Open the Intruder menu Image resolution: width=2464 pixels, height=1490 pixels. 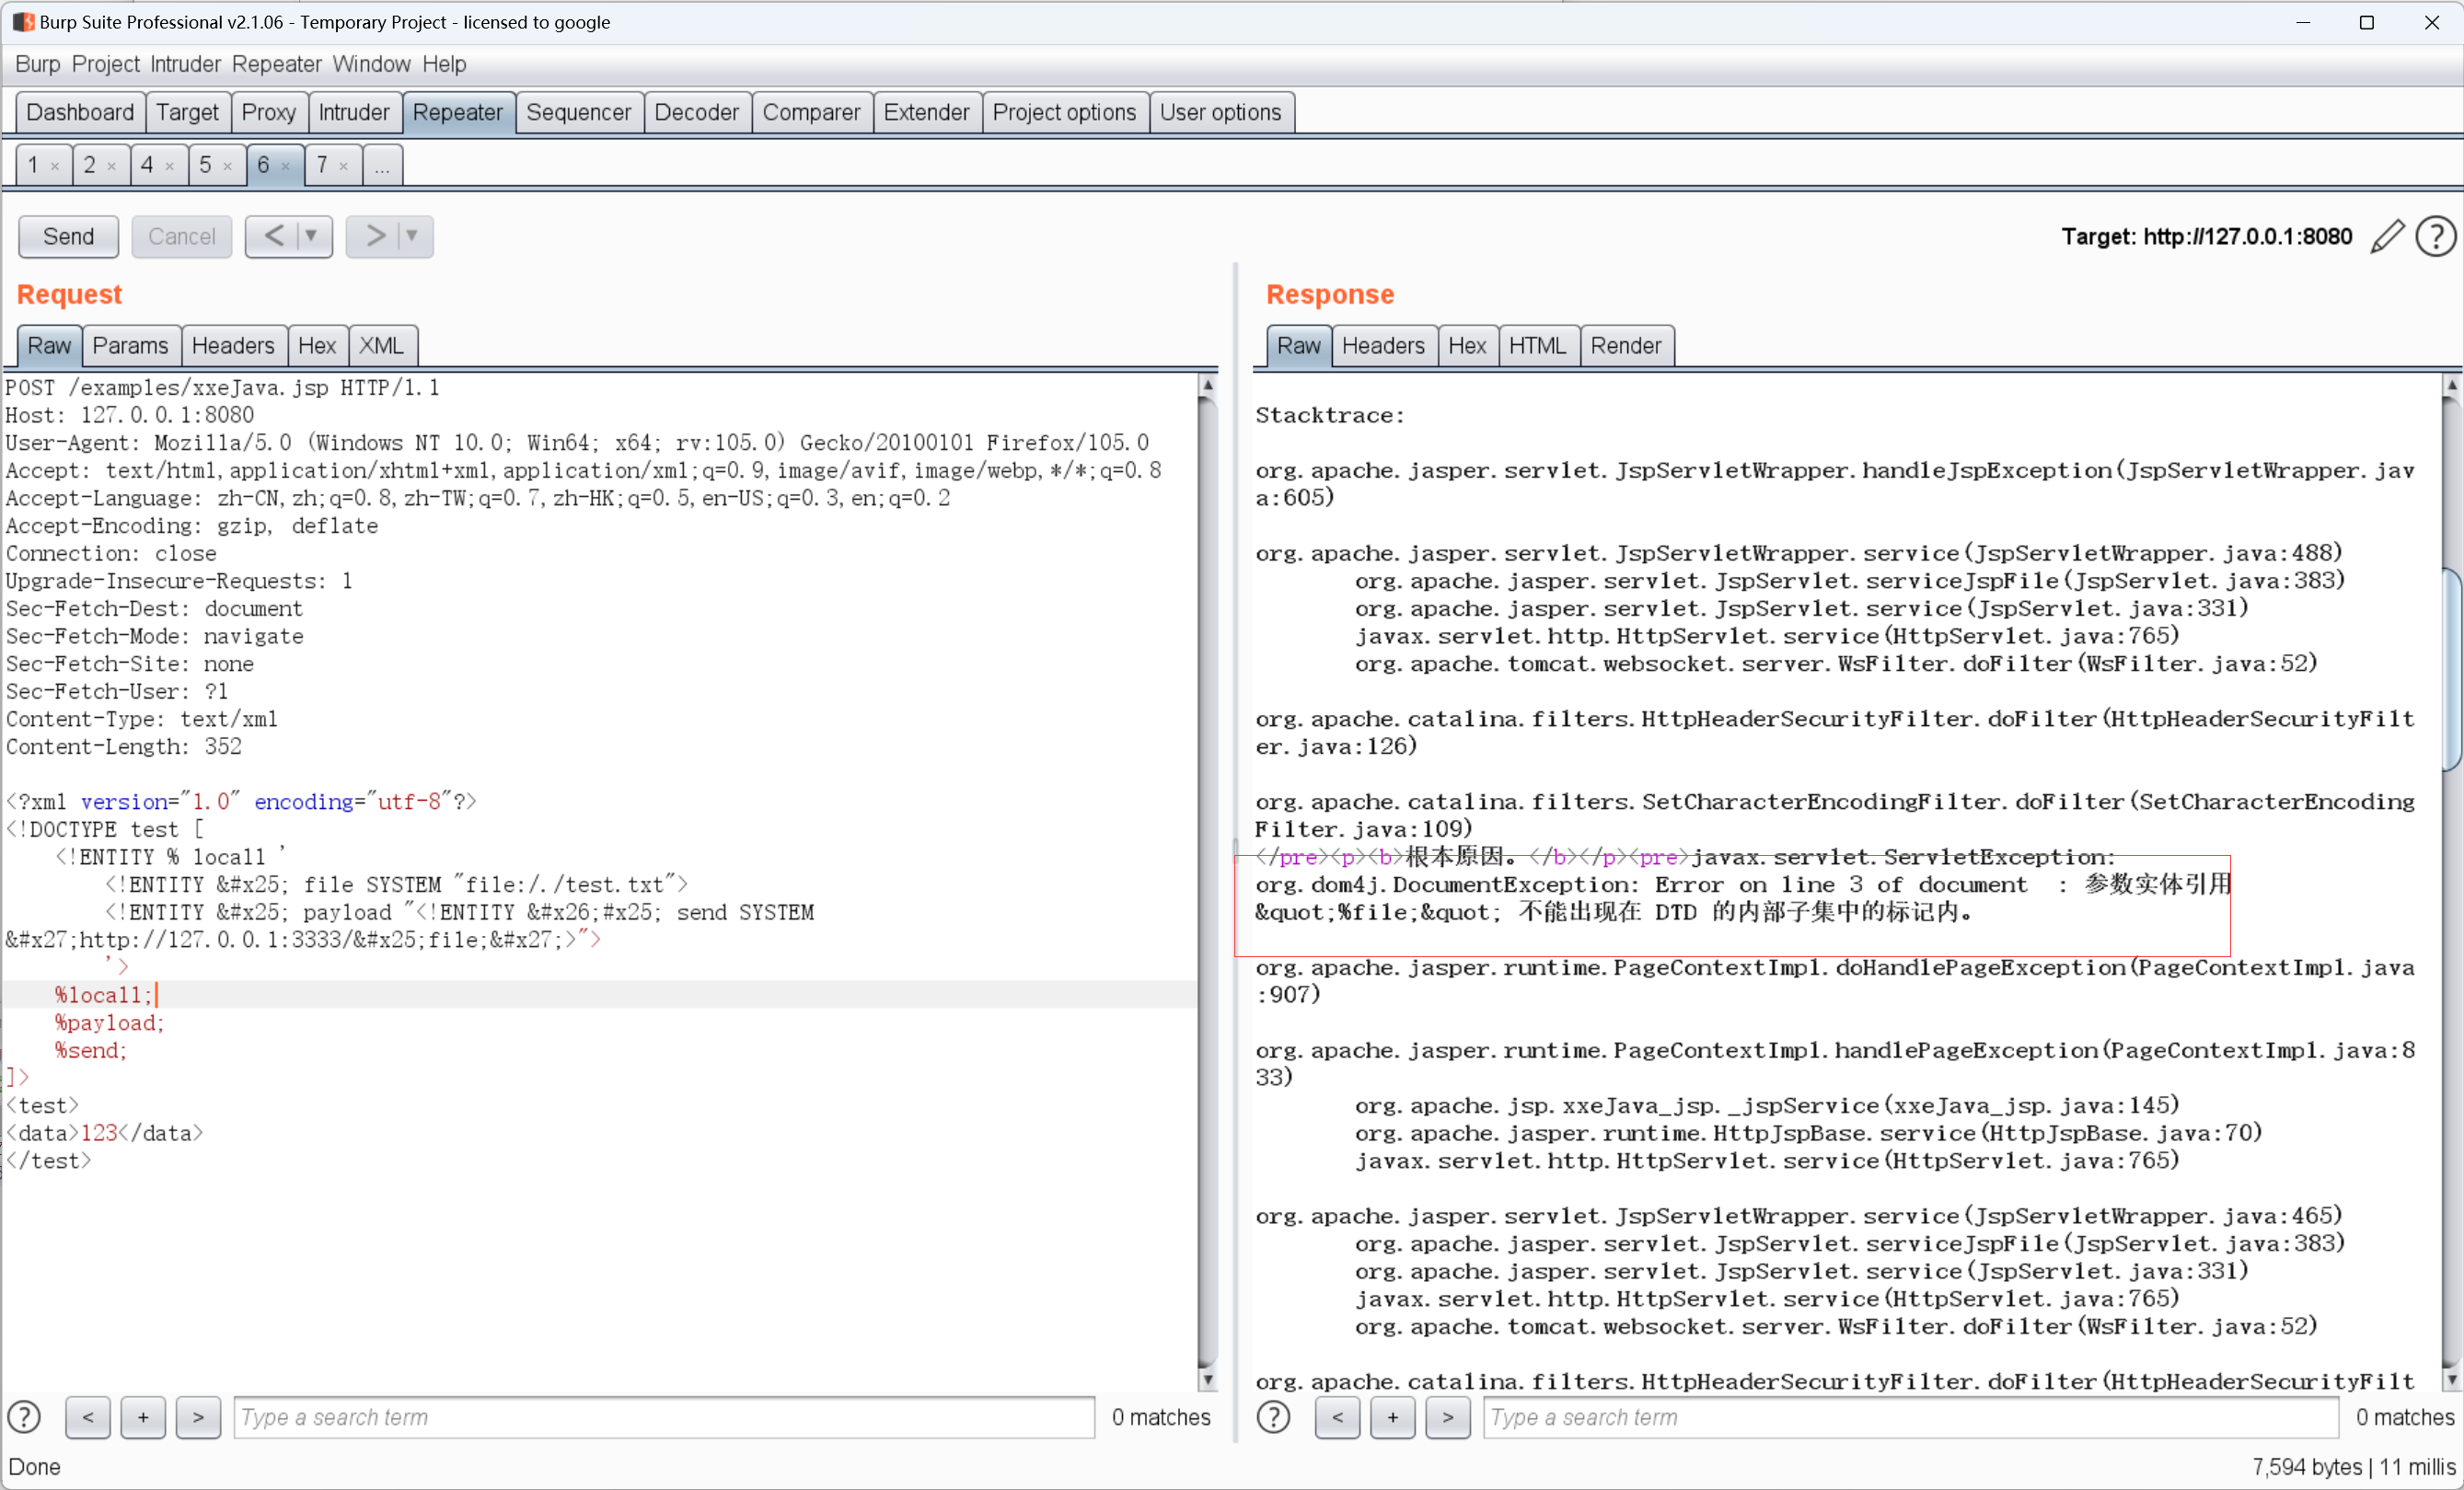[185, 64]
